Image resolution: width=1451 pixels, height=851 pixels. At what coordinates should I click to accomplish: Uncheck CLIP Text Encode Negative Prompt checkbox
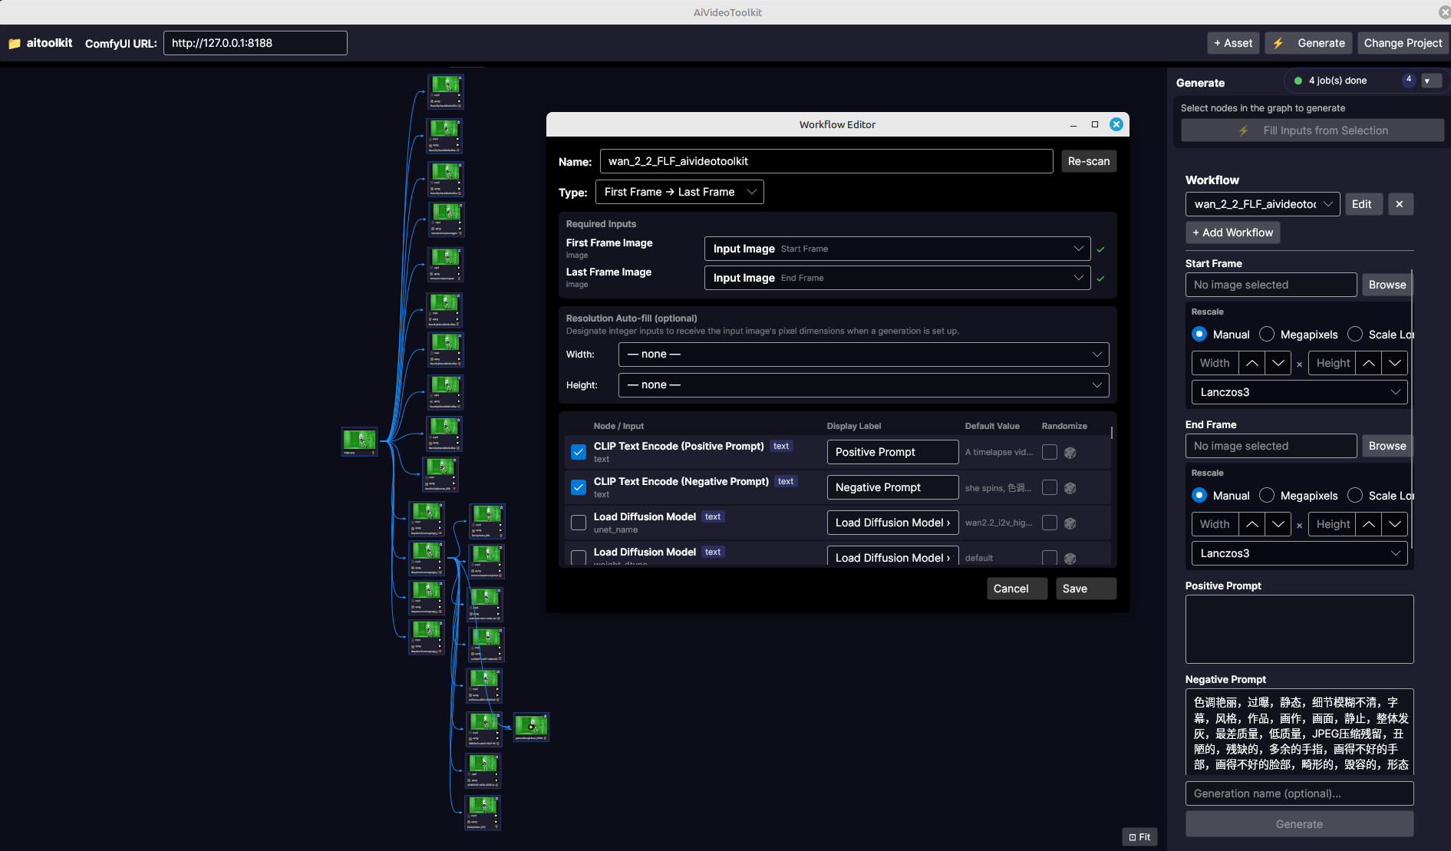[x=579, y=487]
